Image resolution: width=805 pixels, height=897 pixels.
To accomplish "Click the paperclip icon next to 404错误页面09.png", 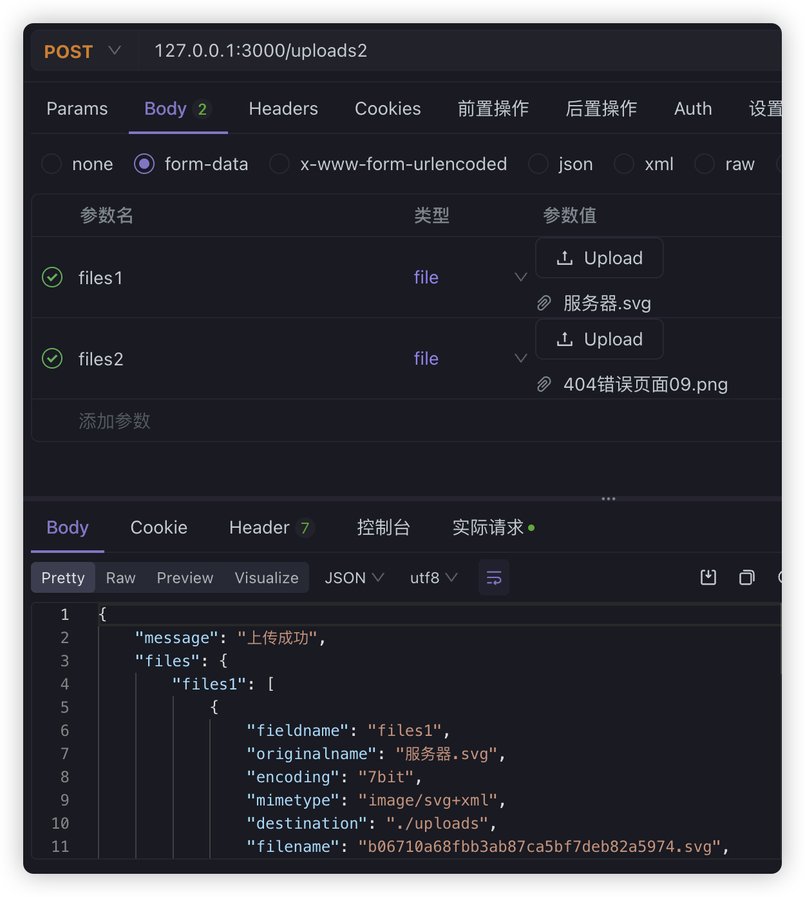I will pos(544,383).
